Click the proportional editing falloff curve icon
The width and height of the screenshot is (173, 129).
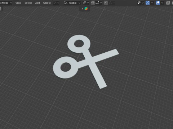[110, 3]
